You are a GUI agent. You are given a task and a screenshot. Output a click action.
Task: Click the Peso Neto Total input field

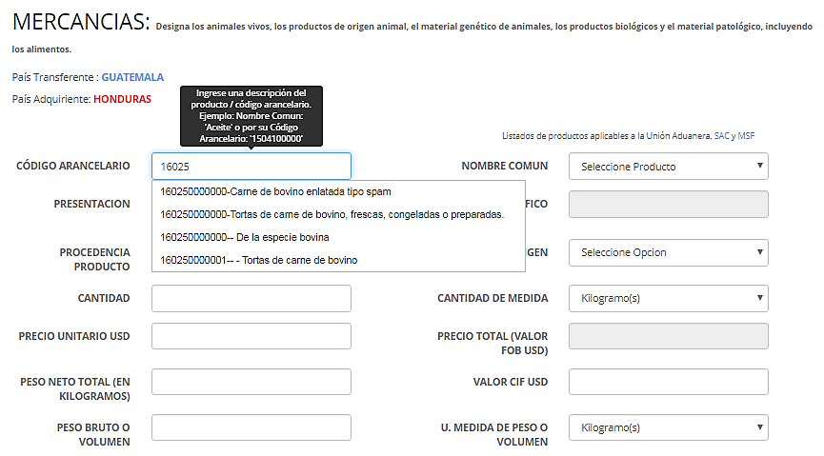(251, 382)
